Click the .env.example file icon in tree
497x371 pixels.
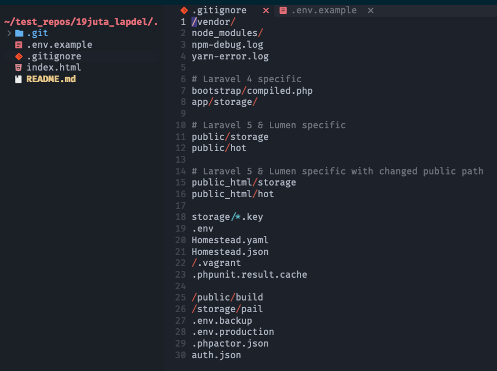point(19,45)
